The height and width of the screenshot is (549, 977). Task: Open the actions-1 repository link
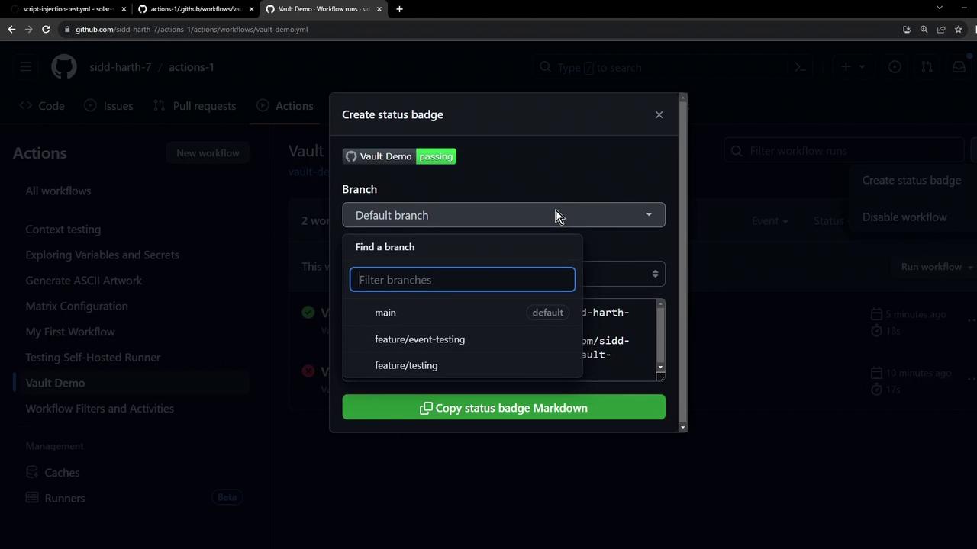click(191, 67)
